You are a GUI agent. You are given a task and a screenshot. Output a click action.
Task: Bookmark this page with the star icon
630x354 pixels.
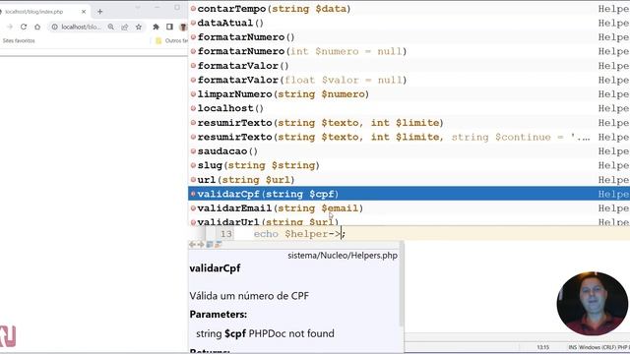[139, 27]
